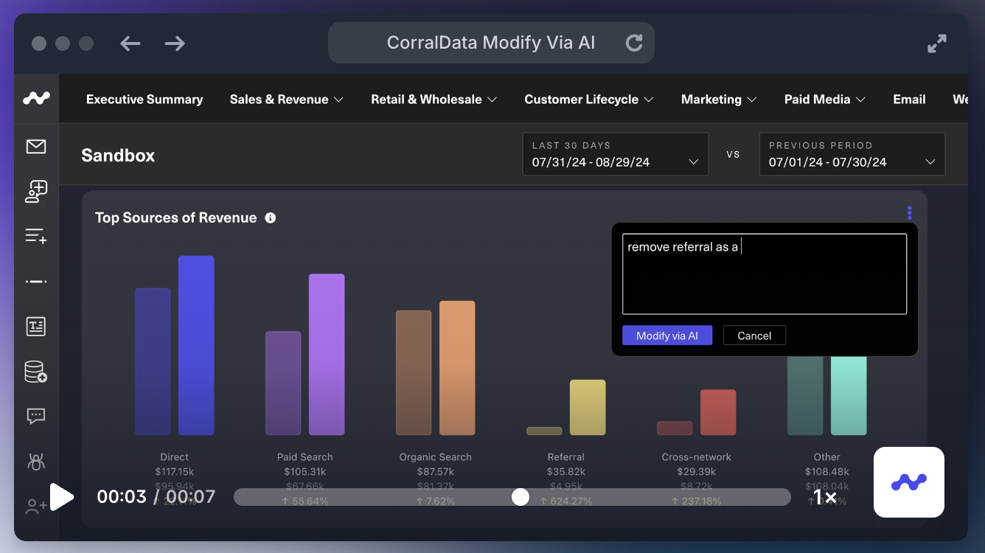Click inside the AI prompt text box
The width and height of the screenshot is (985, 553).
(x=765, y=274)
